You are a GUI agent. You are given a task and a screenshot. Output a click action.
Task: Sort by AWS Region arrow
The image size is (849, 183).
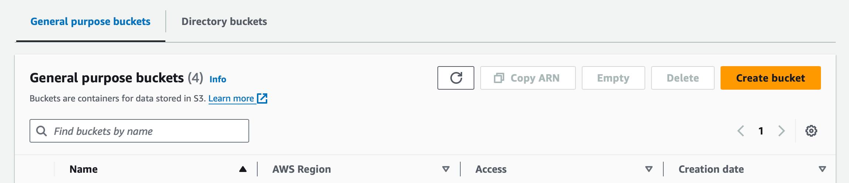(446, 169)
